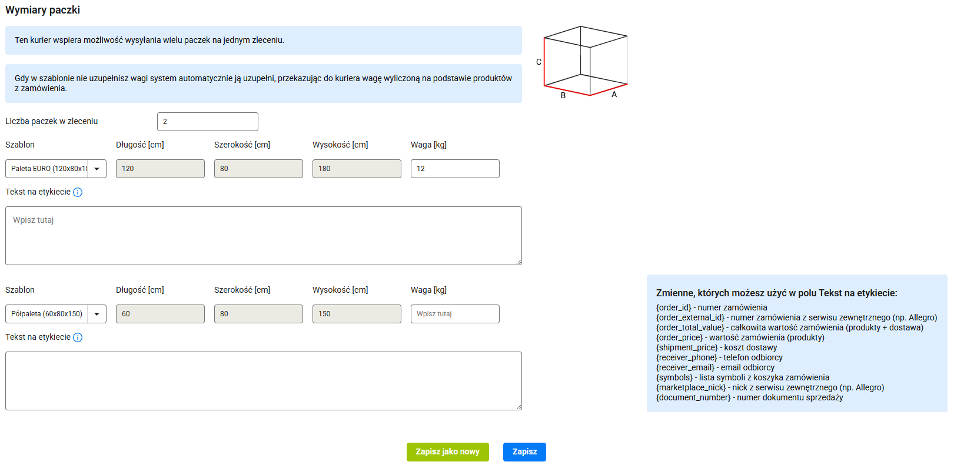The image size is (954, 465).
Task: Click the second empty label text area
Action: (x=264, y=381)
